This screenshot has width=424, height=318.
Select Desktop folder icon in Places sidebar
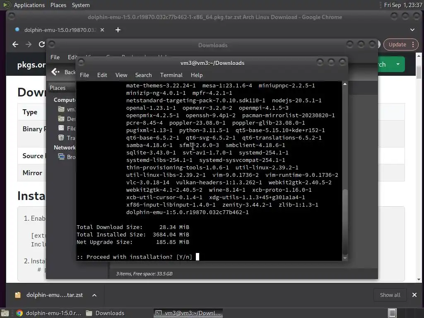click(x=61, y=119)
